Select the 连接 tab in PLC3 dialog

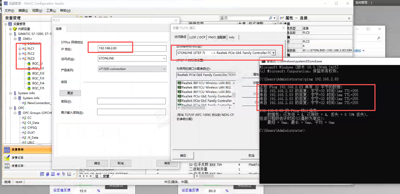point(59,29)
